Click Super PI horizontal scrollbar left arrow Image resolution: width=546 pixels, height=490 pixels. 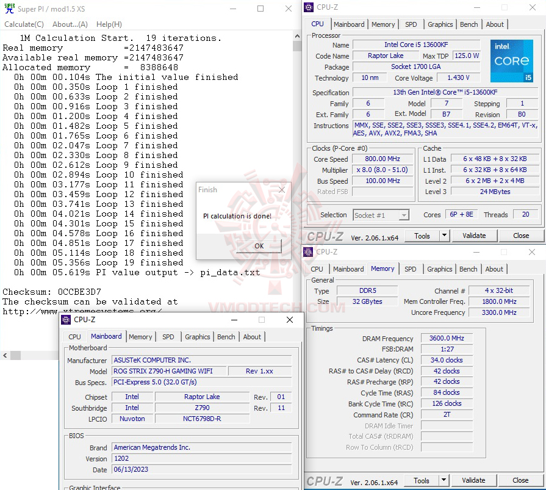click(5, 356)
